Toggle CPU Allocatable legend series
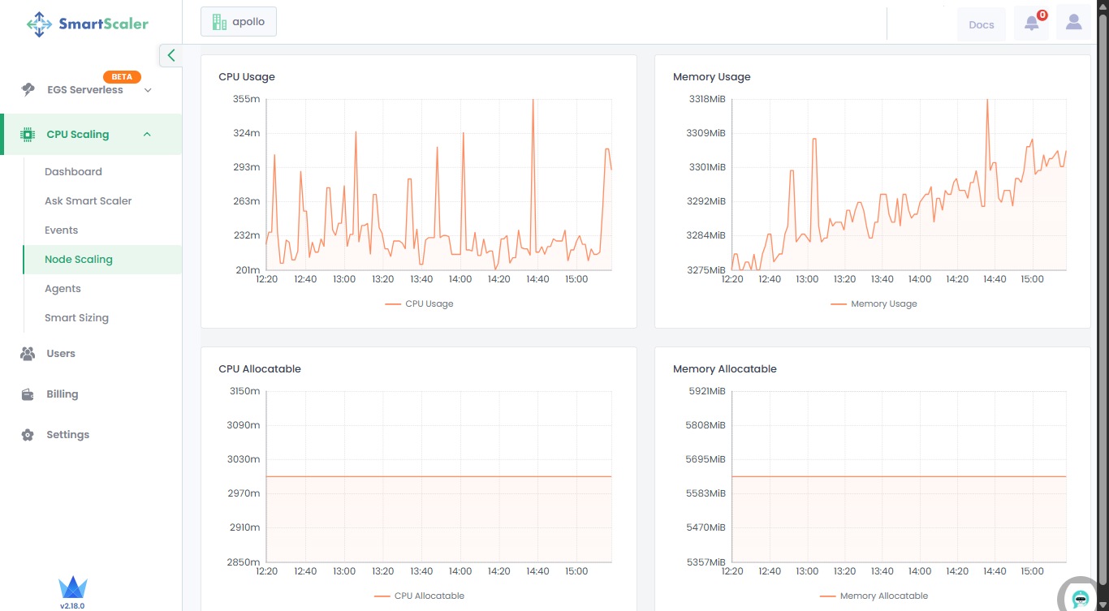The width and height of the screenshot is (1109, 611). click(419, 596)
